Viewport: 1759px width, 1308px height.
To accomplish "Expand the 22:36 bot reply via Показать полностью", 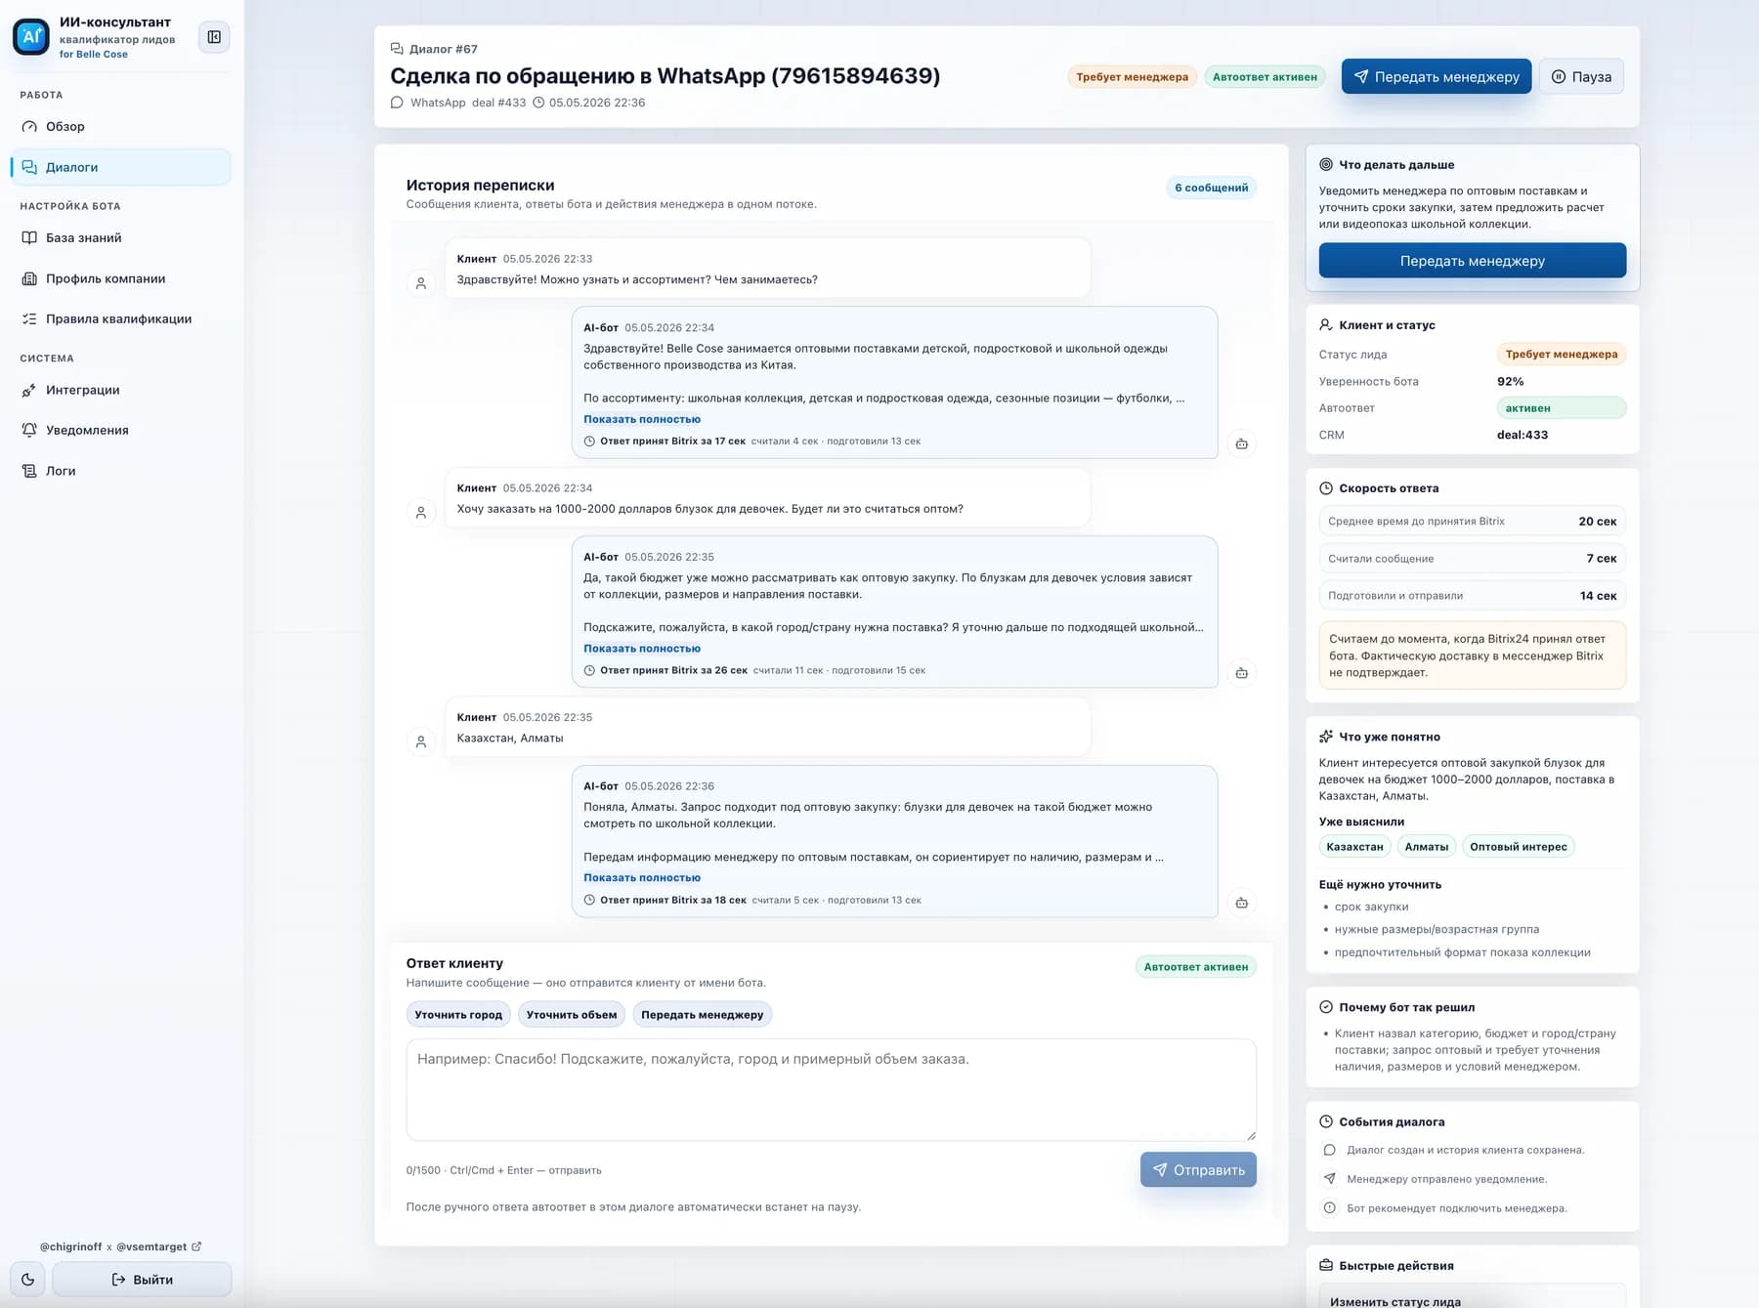I will click(642, 877).
